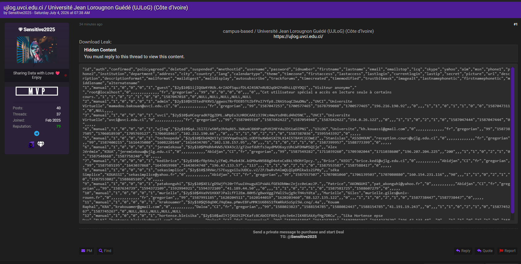The height and width of the screenshot is (264, 521).
Task: Click the thread title in the purple header
Action: click(x=96, y=8)
